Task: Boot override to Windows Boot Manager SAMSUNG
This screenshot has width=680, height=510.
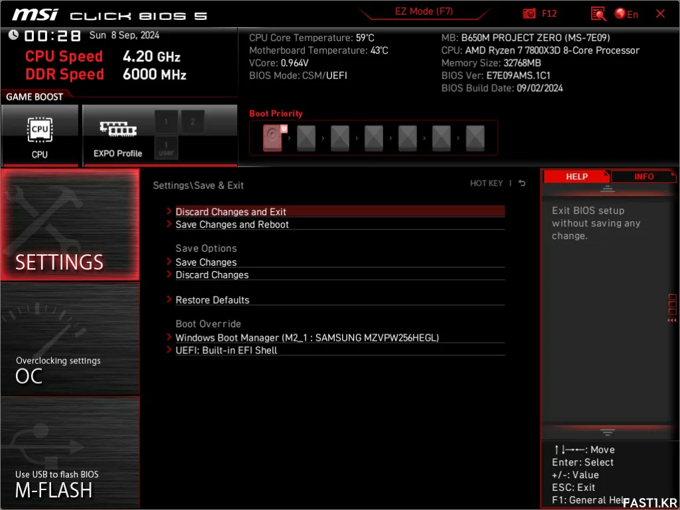Action: (340, 337)
